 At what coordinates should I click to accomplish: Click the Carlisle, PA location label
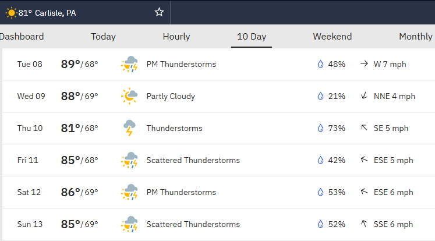[55, 13]
